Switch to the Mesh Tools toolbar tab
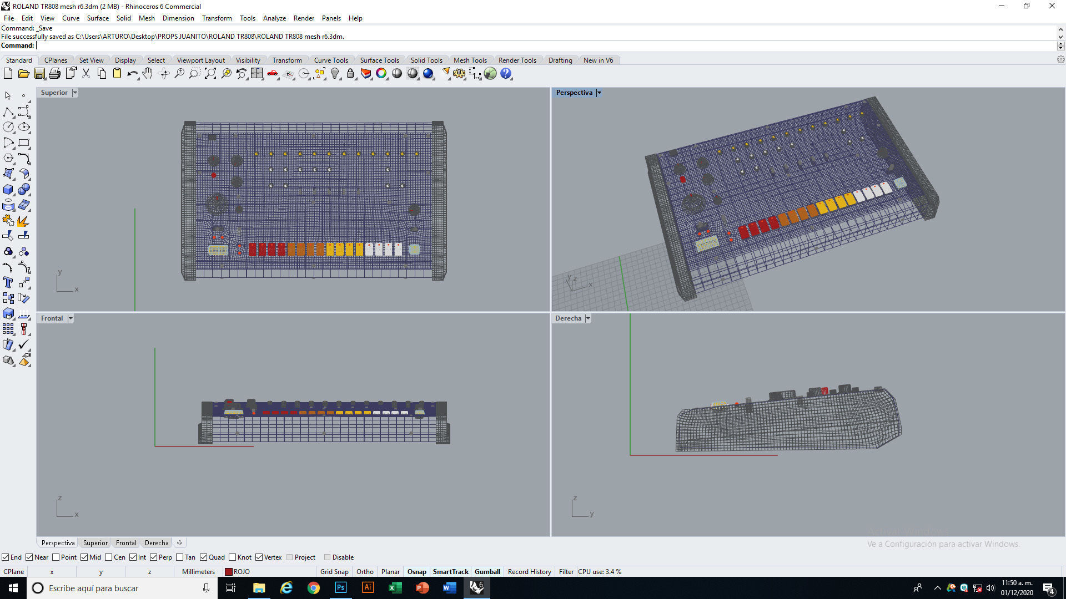The height and width of the screenshot is (599, 1066). [470, 60]
